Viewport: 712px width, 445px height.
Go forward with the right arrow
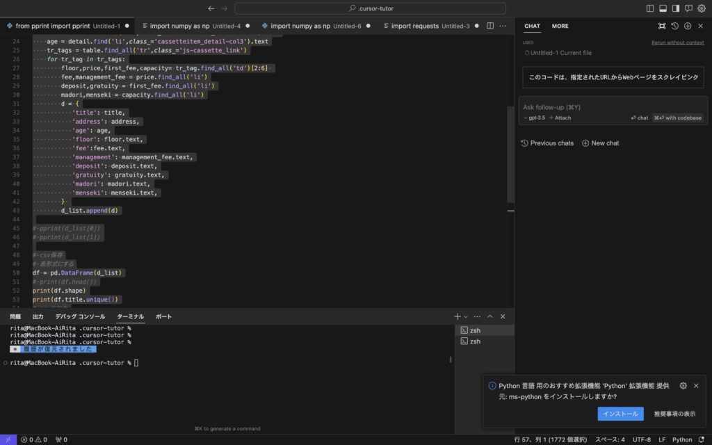point(224,8)
